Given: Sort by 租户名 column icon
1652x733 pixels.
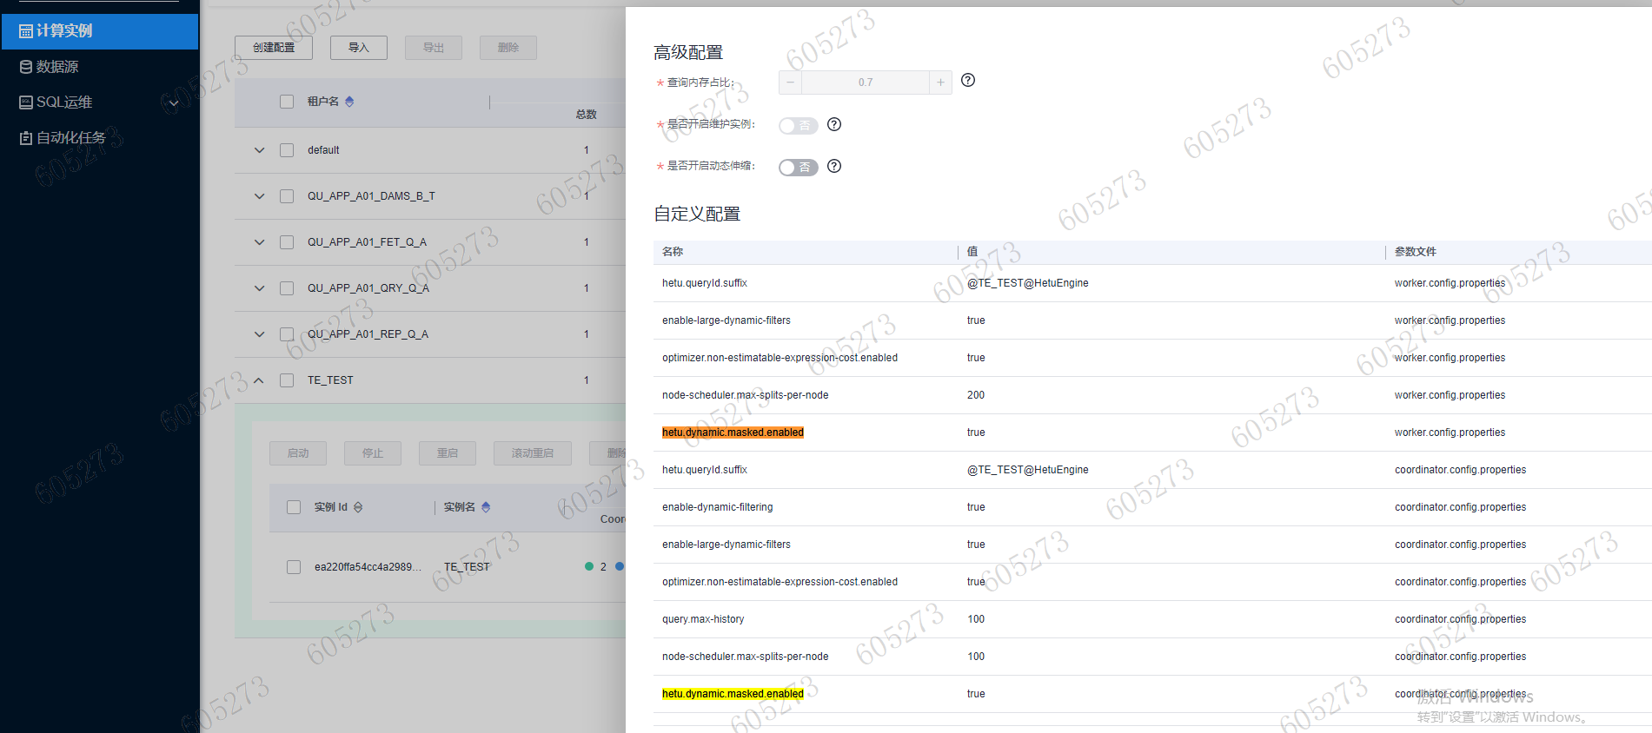Looking at the screenshot, I should click(x=349, y=102).
